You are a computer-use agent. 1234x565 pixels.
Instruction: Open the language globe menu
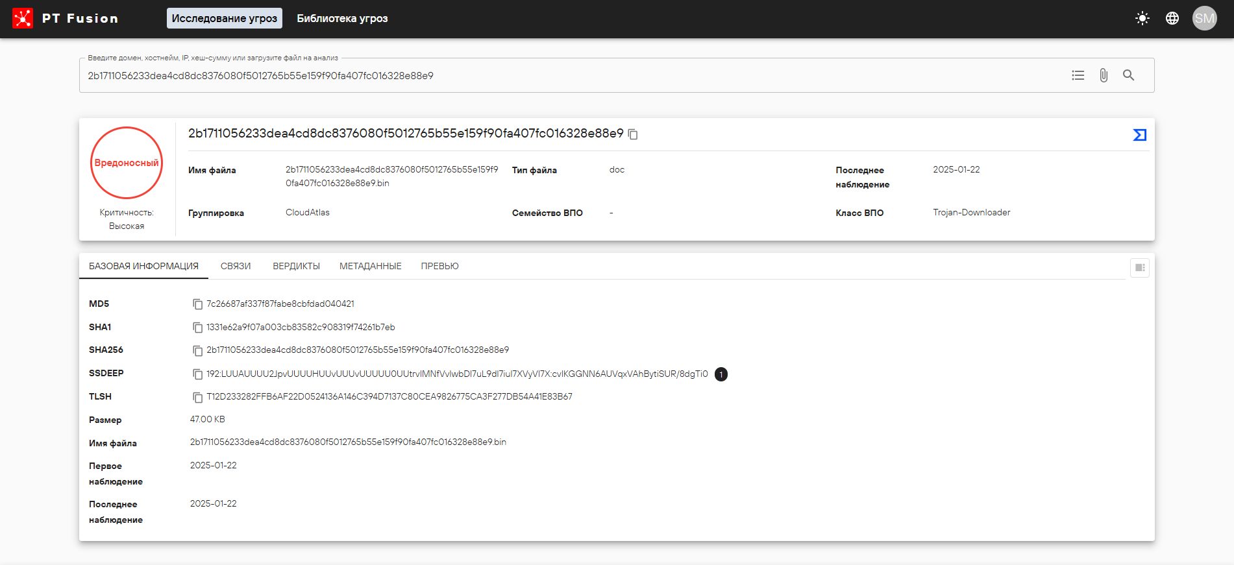click(1172, 18)
